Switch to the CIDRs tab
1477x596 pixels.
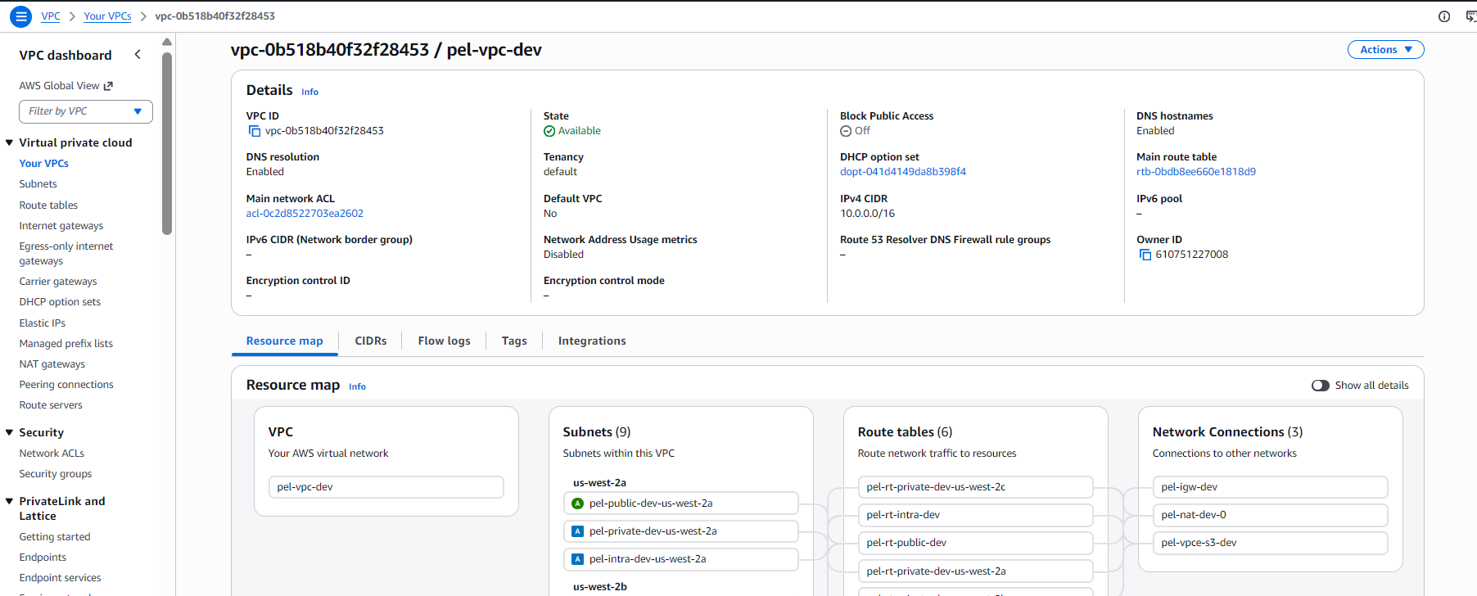tap(371, 341)
